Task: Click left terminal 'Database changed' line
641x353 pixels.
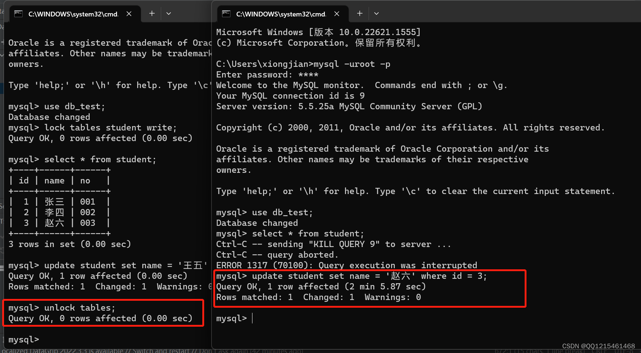Action: (x=49, y=117)
